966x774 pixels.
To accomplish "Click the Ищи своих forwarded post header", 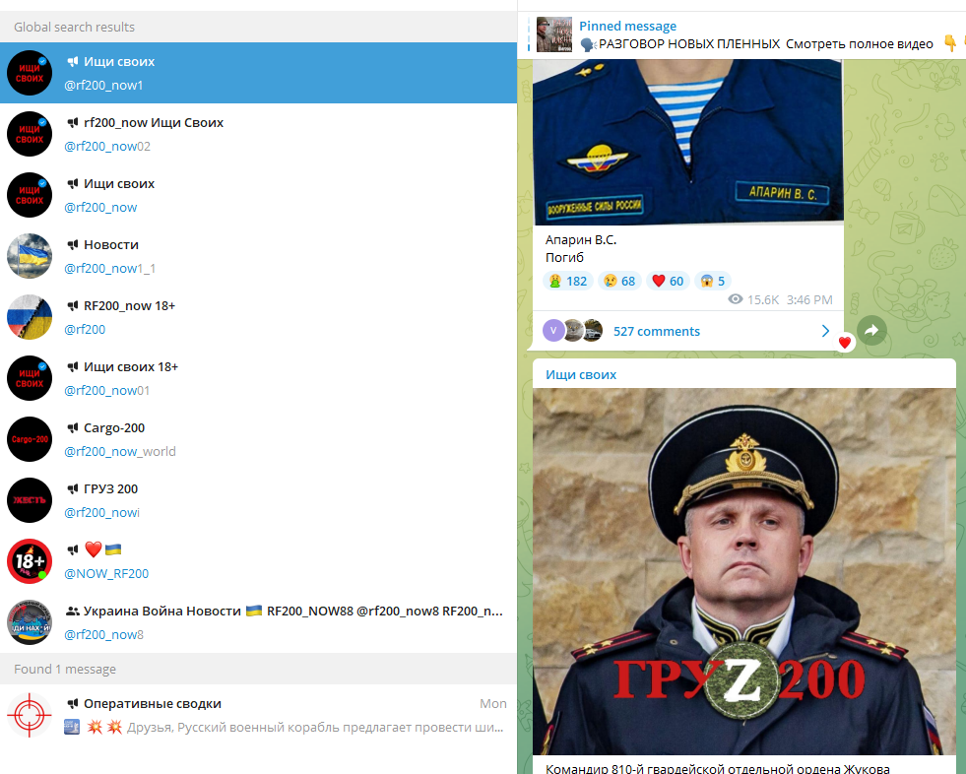I will pos(581,374).
